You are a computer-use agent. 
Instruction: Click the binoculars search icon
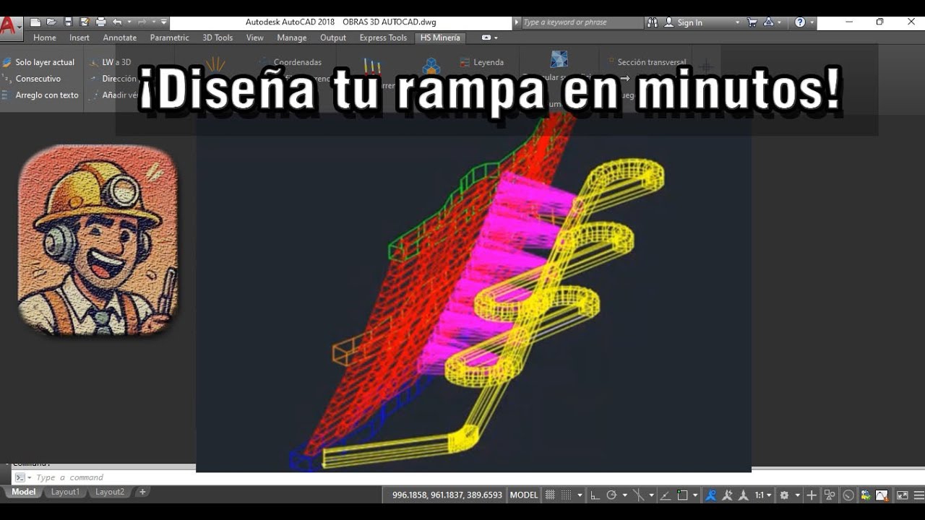click(x=653, y=22)
